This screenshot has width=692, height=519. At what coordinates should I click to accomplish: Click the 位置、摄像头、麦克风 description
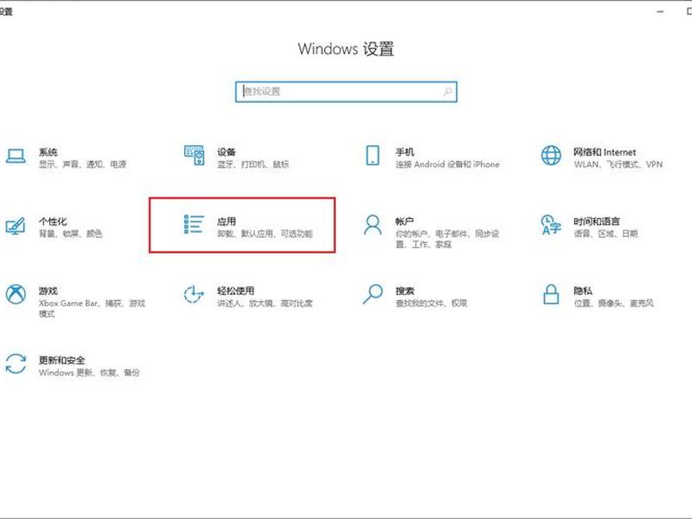coord(614,304)
